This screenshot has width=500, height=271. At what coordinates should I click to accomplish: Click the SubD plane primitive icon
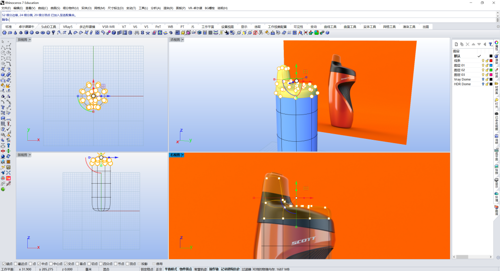coord(10,33)
